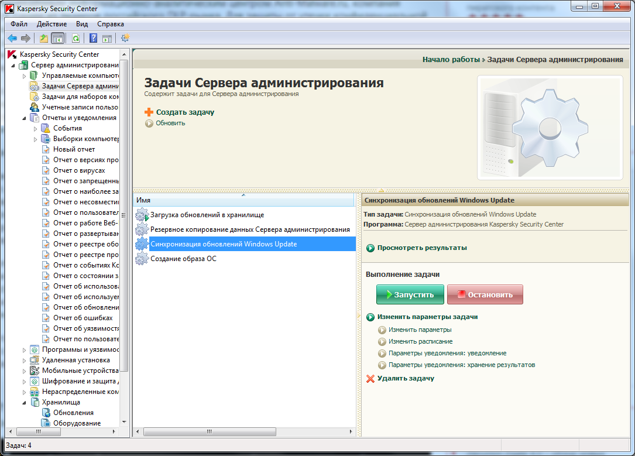Collapse the Сервер администрирования tree node
Image resolution: width=635 pixels, height=456 pixels.
13,65
